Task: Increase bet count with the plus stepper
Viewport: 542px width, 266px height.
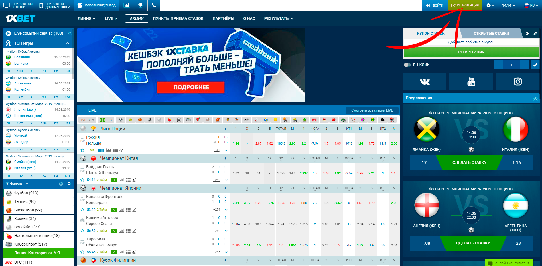Action: [525, 65]
